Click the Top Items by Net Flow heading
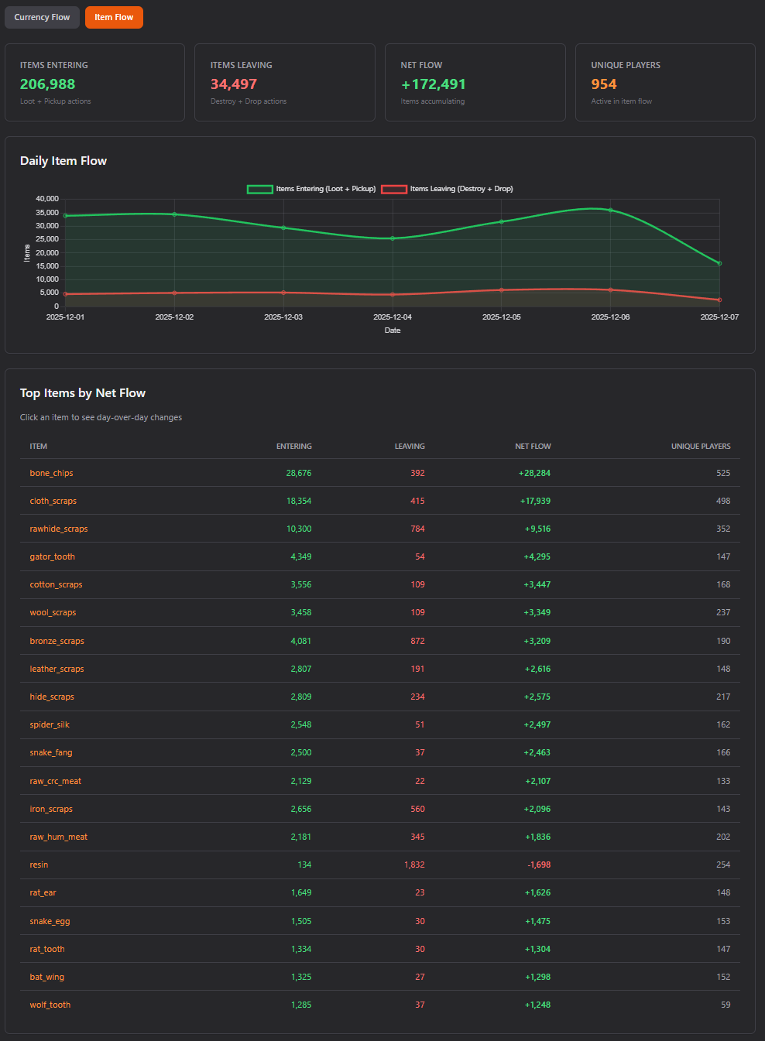Image resolution: width=765 pixels, height=1041 pixels. (x=83, y=393)
